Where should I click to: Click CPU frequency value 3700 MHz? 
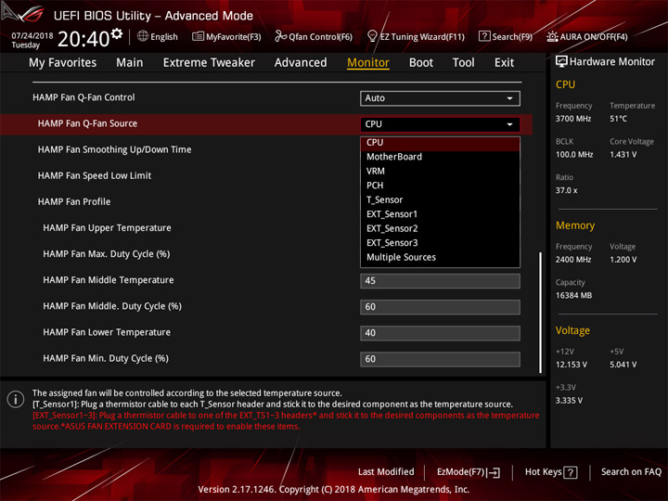(573, 119)
